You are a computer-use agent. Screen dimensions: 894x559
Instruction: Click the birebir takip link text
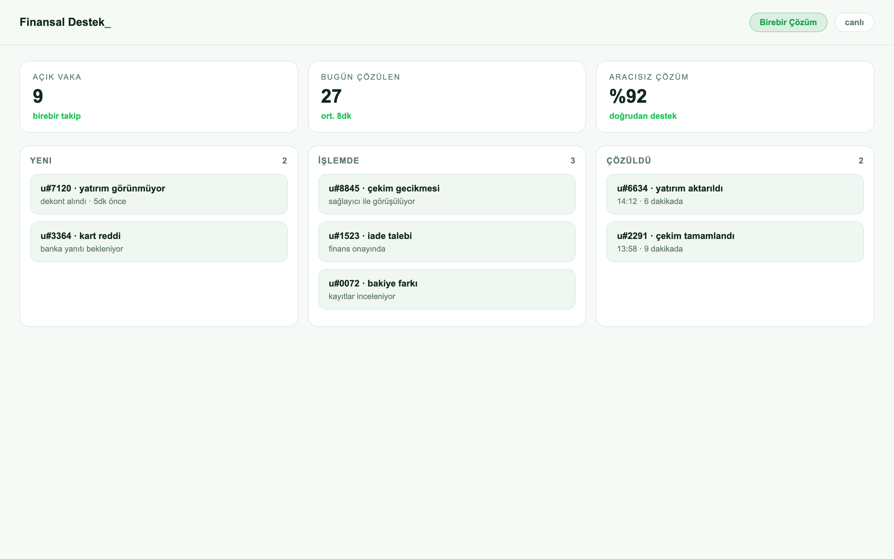(57, 116)
